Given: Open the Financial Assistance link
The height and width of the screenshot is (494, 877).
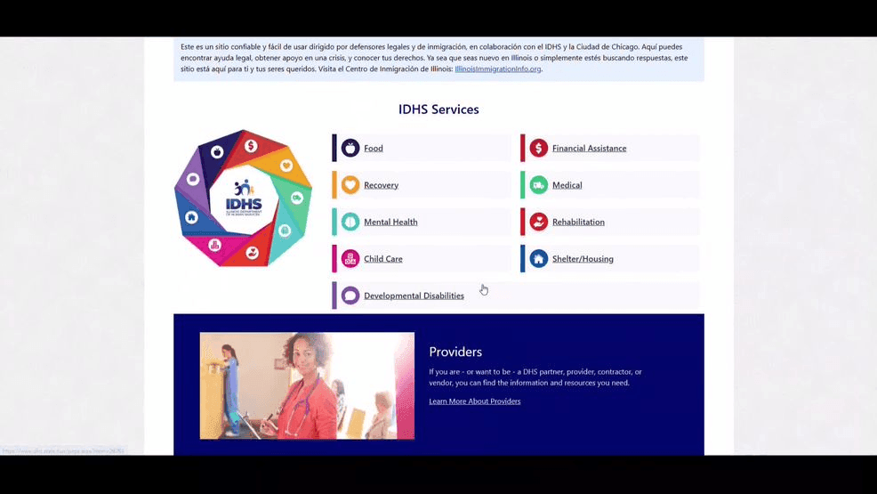Looking at the screenshot, I should pos(589,149).
